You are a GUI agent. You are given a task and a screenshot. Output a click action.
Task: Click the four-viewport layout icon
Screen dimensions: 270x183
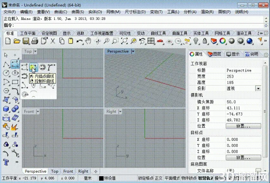pyautogui.click(x=151, y=41)
